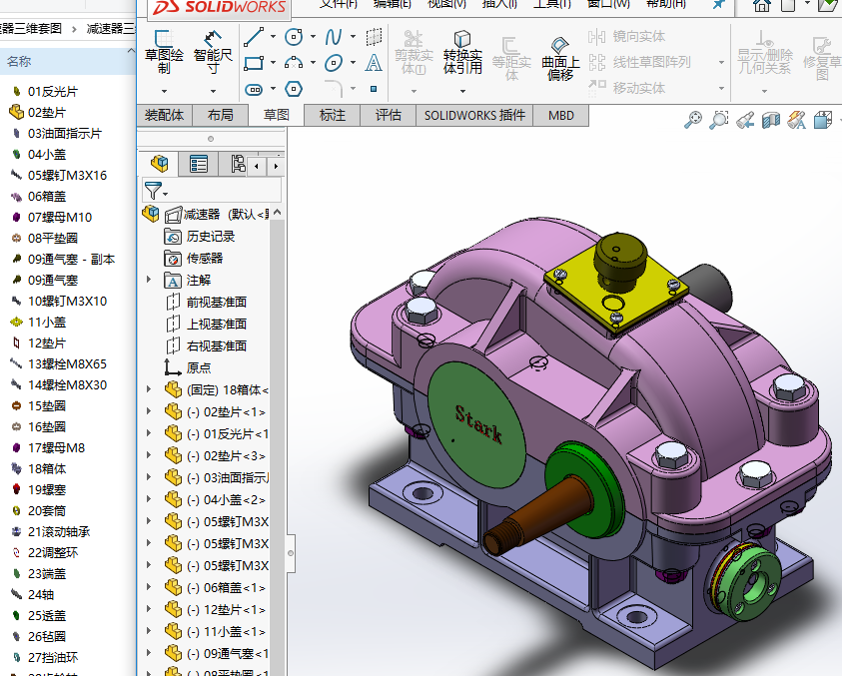Open the FeatureManager design tree tab

pos(159,164)
